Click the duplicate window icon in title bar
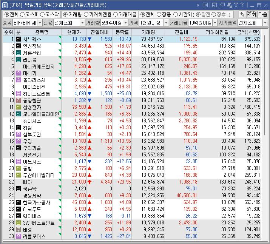This screenshot has width=270, height=244. pos(222,5)
